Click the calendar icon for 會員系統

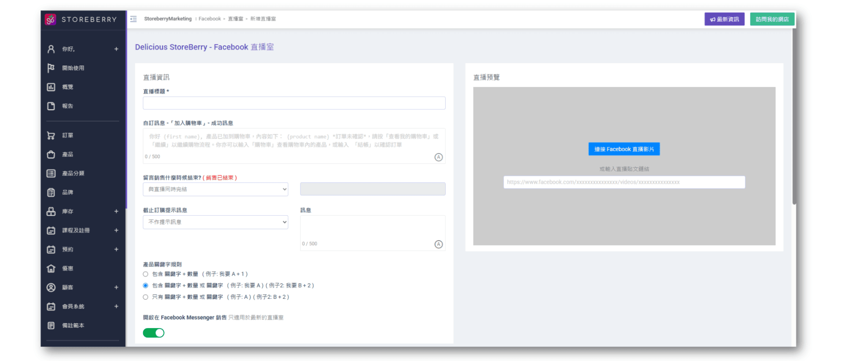(51, 306)
